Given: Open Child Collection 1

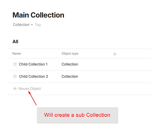Looking at the screenshot, I should point(33,64).
